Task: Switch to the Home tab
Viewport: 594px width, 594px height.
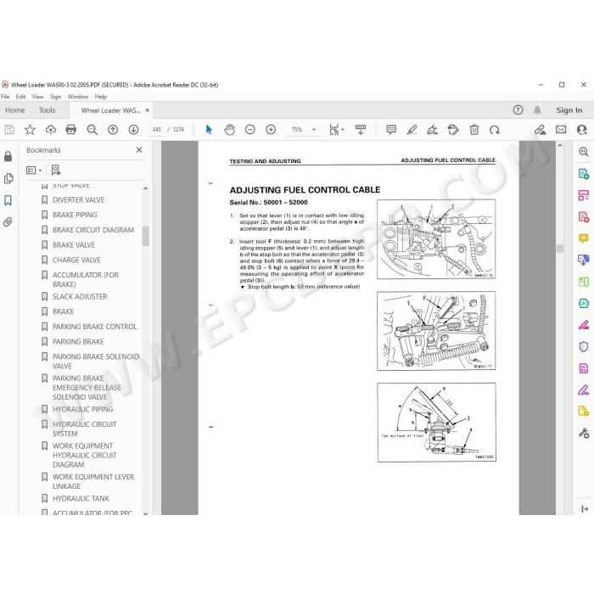Action: pyautogui.click(x=15, y=110)
